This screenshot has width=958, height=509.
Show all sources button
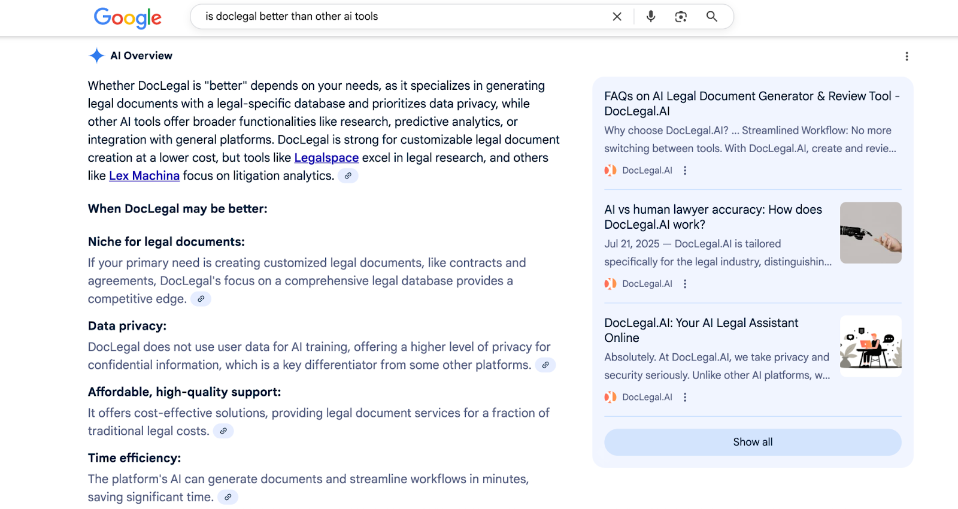point(753,442)
